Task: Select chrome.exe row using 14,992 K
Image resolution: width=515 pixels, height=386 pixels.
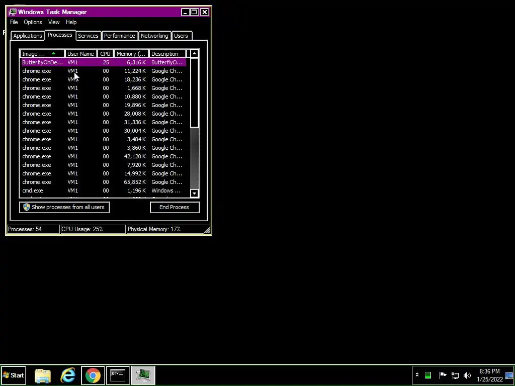Action: pyautogui.click(x=104, y=173)
